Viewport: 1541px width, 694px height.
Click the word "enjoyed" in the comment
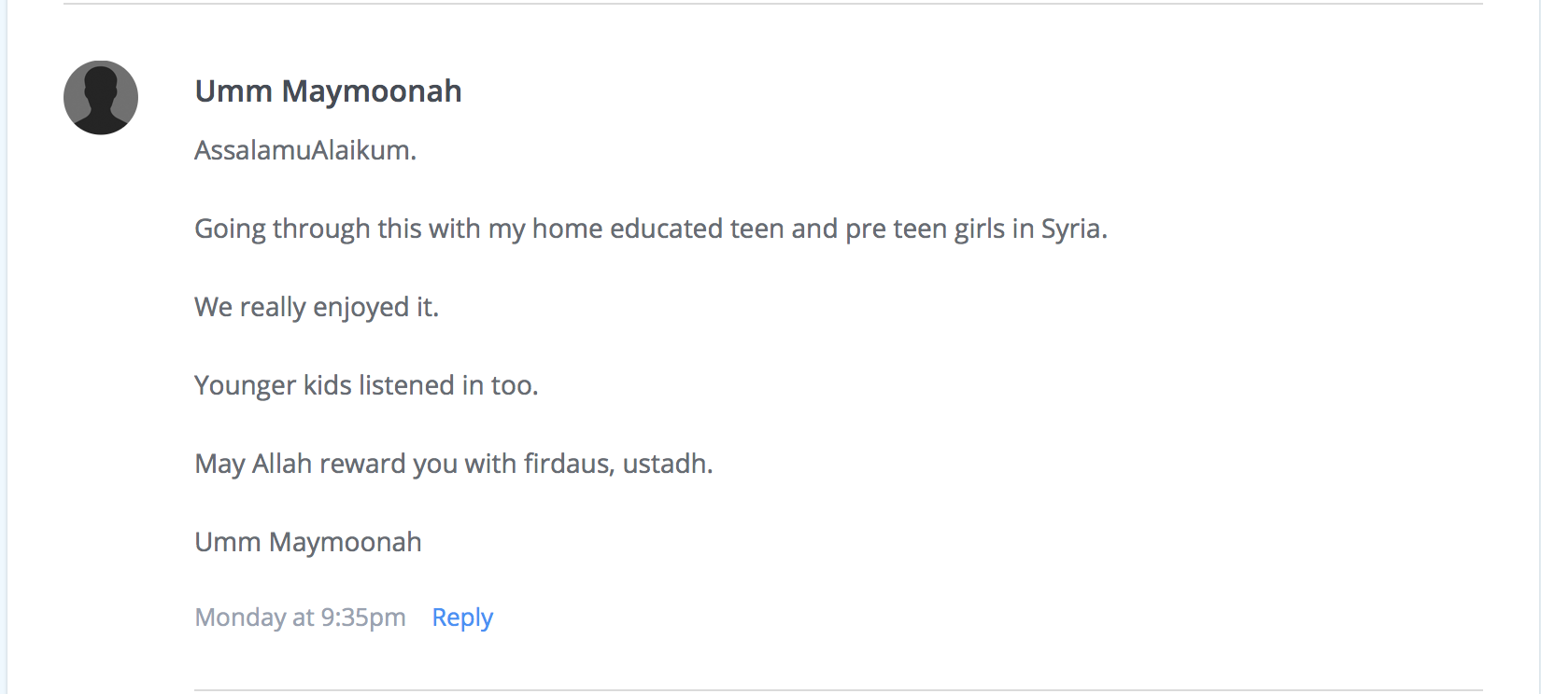361,308
